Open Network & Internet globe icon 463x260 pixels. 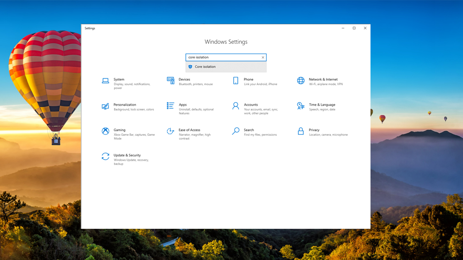pos(301,81)
